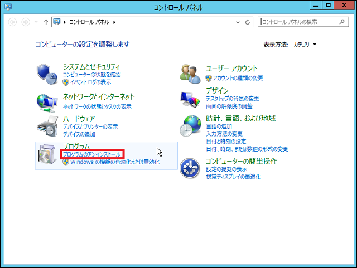Open 時計、言語、および地域 category

(240, 118)
